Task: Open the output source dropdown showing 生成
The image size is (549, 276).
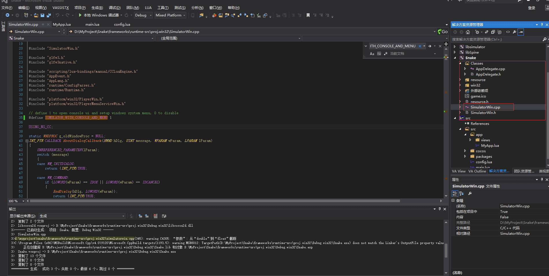Action: 82,216
